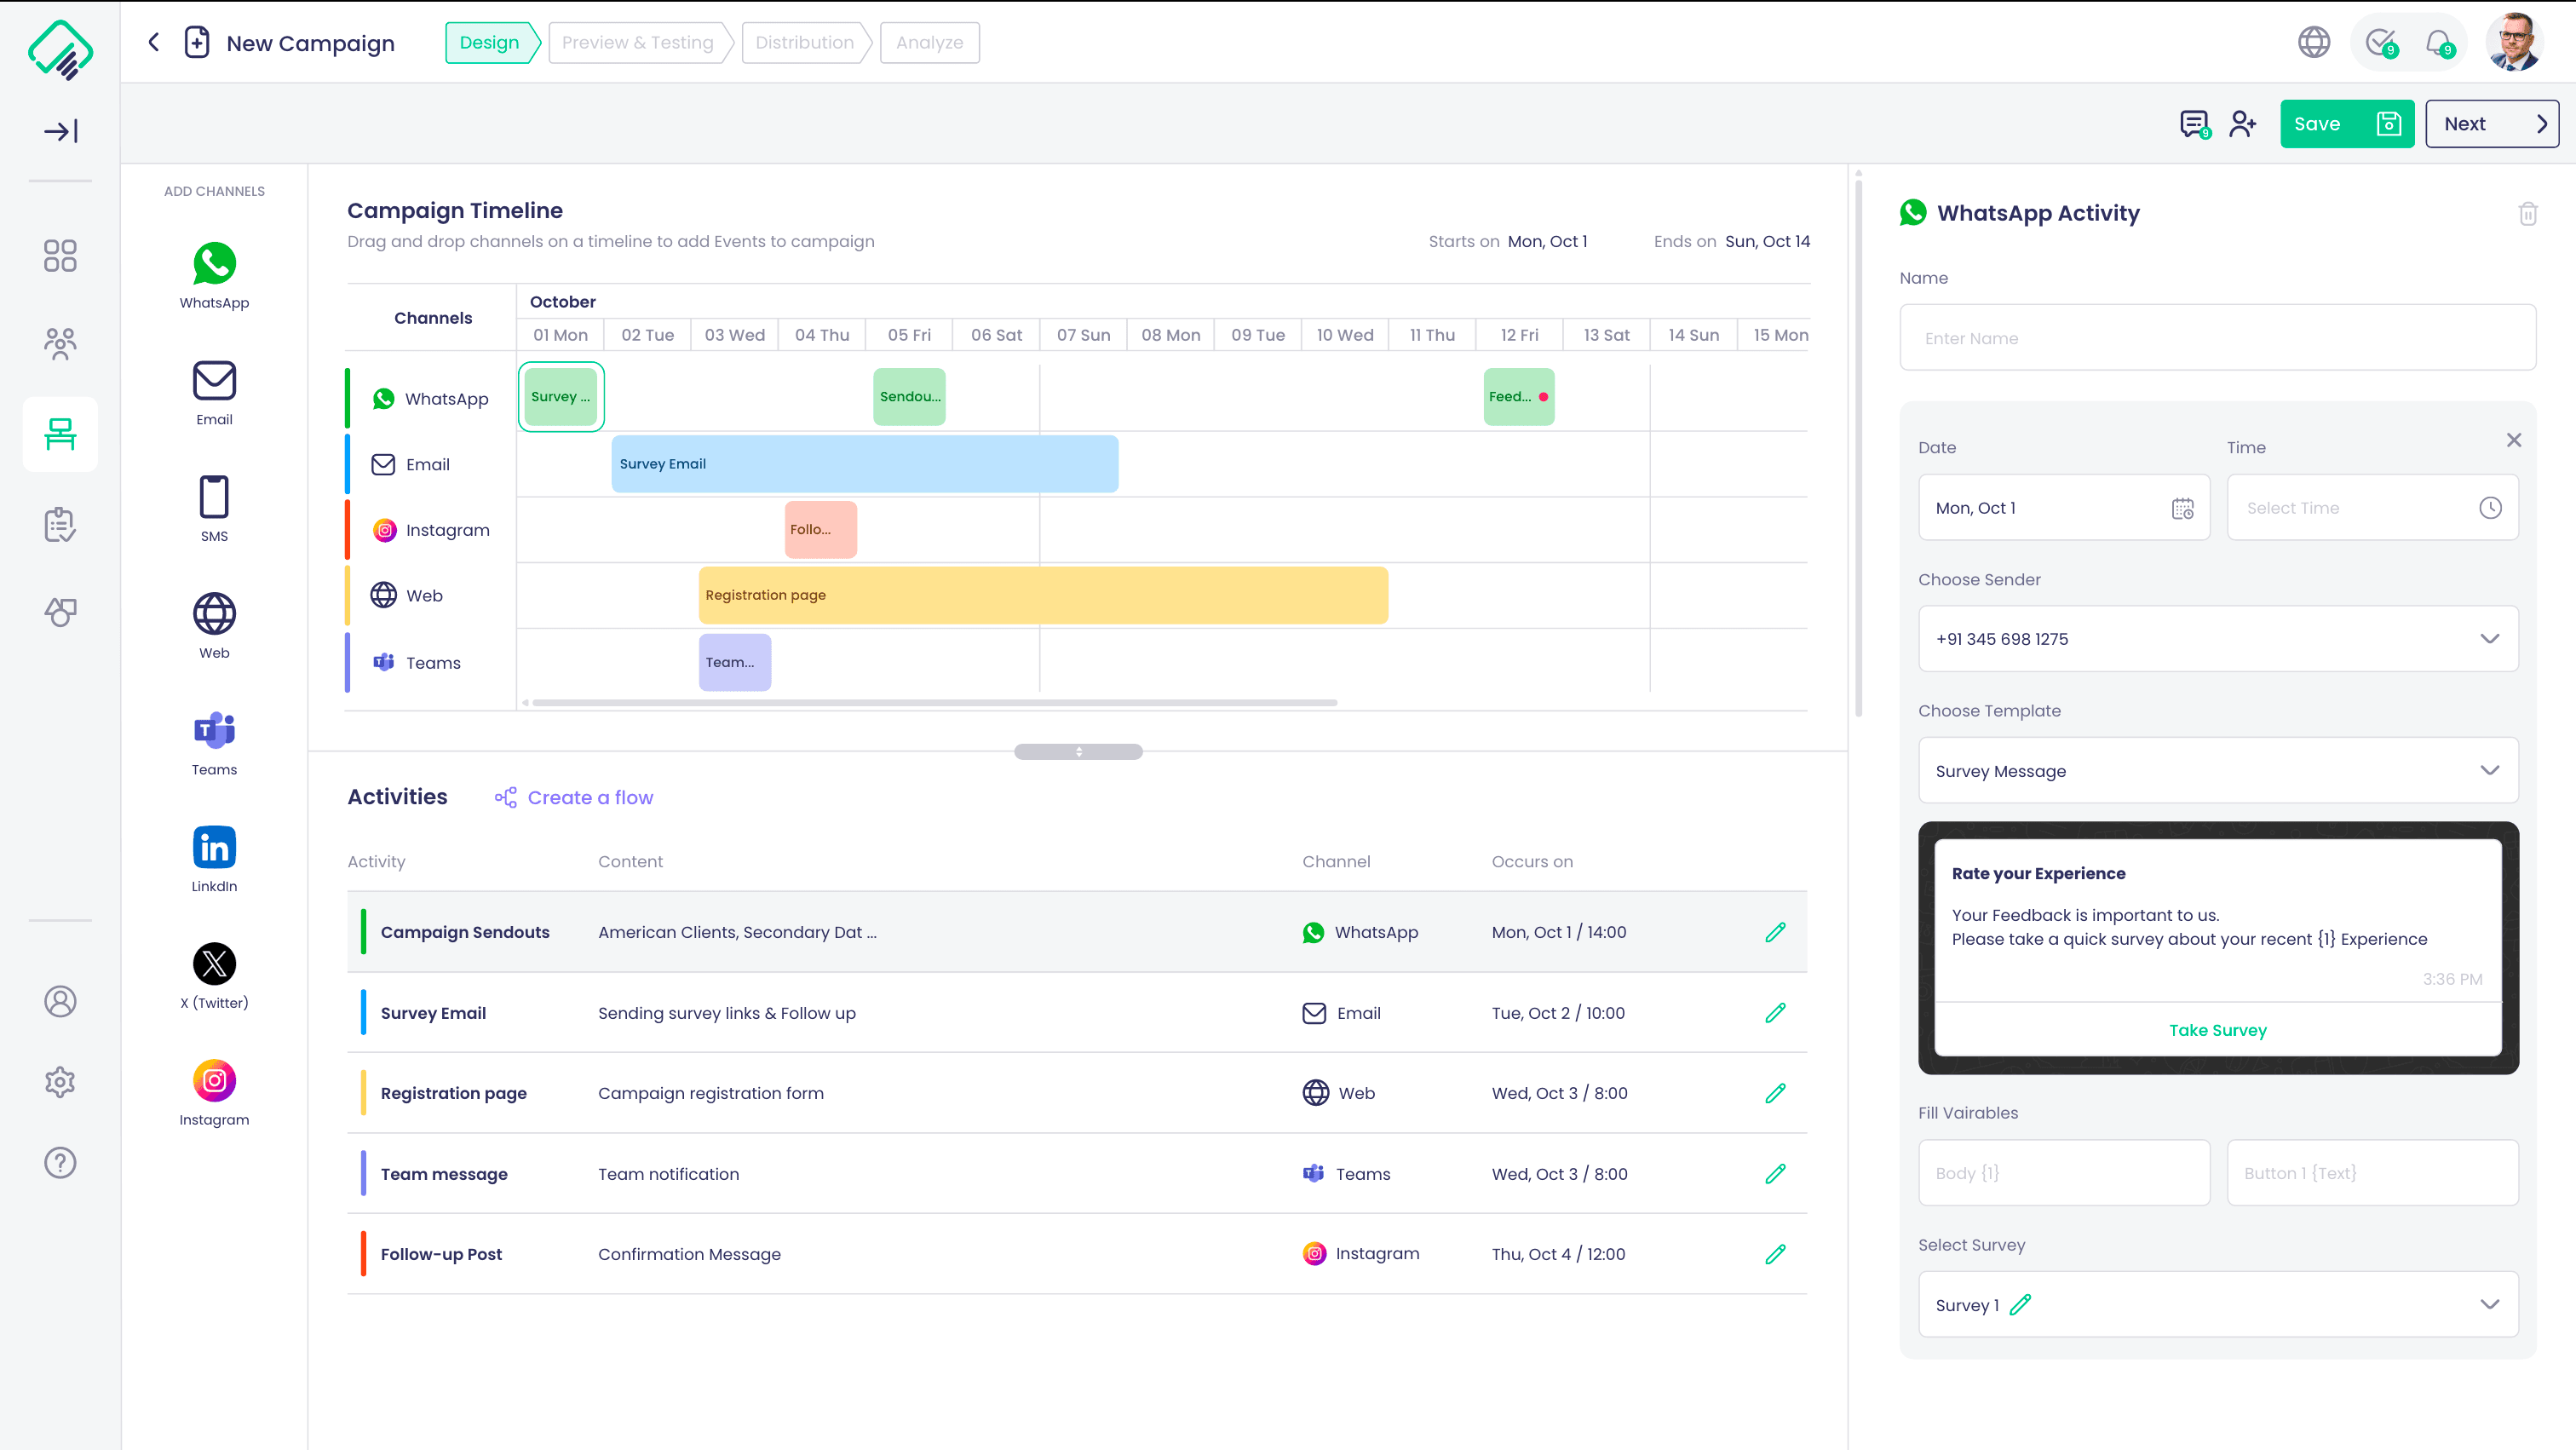The height and width of the screenshot is (1450, 2576).
Task: Go to the Distribution step tab
Action: point(804,43)
